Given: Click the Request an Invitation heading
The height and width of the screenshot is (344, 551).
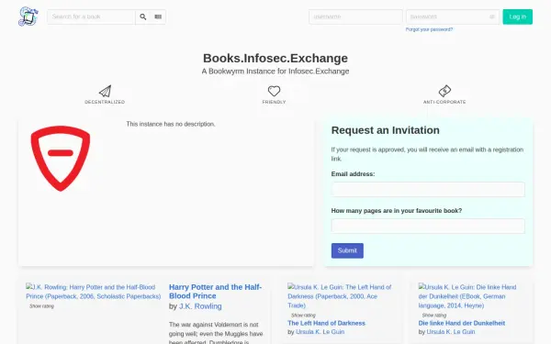Looking at the screenshot, I should click(x=386, y=130).
